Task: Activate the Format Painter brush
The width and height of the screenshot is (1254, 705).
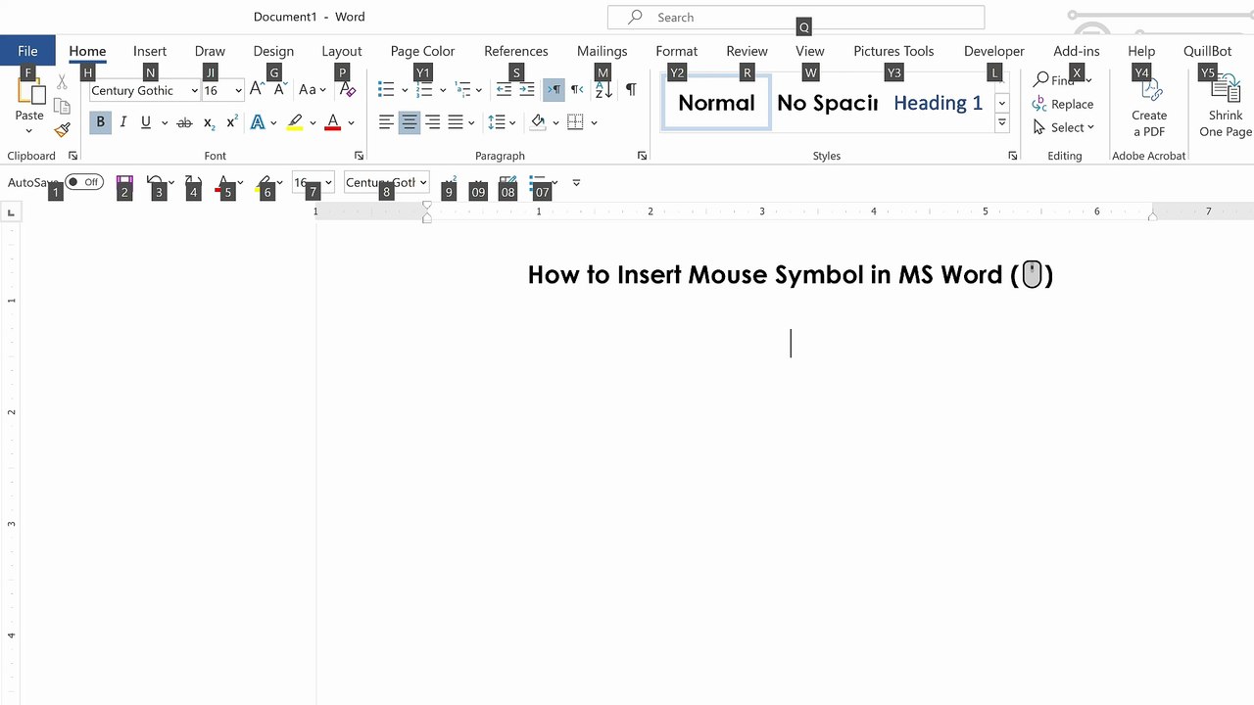Action: point(63,129)
